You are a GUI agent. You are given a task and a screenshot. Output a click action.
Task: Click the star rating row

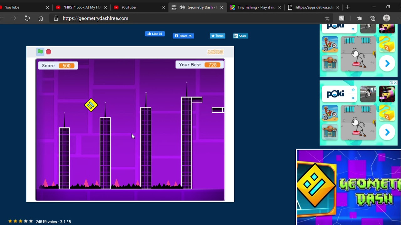pyautogui.click(x=21, y=221)
